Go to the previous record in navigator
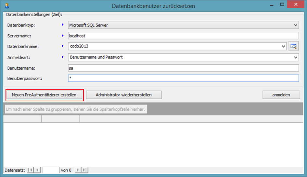The height and width of the screenshot is (177, 307). click(x=37, y=170)
